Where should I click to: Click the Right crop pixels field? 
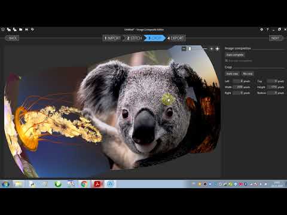(x=238, y=93)
